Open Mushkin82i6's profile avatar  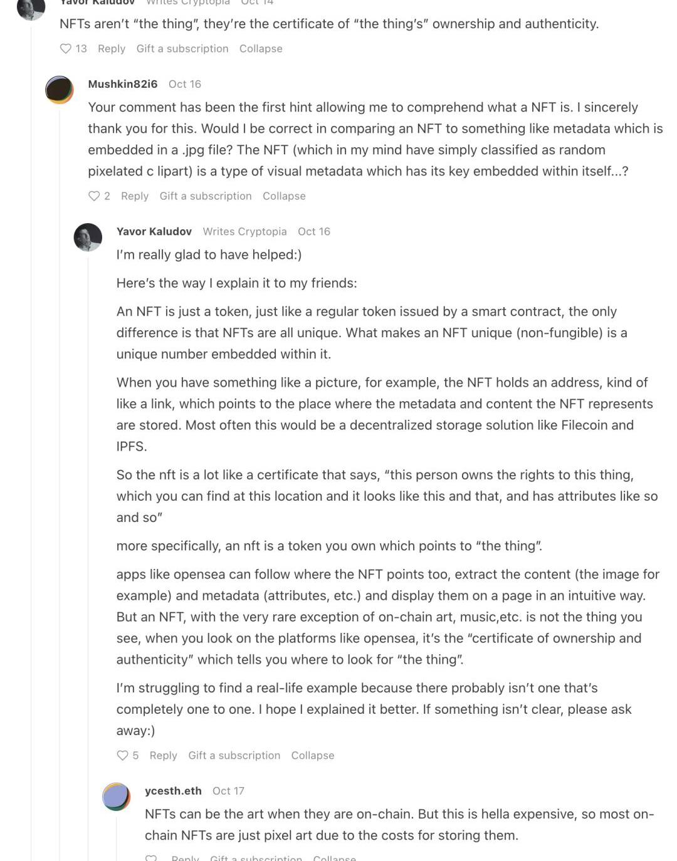[60, 90]
